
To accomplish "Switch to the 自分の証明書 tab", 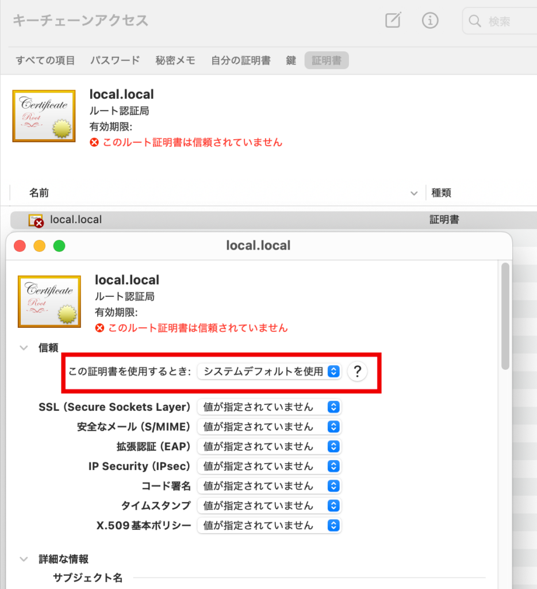I will (x=240, y=60).
